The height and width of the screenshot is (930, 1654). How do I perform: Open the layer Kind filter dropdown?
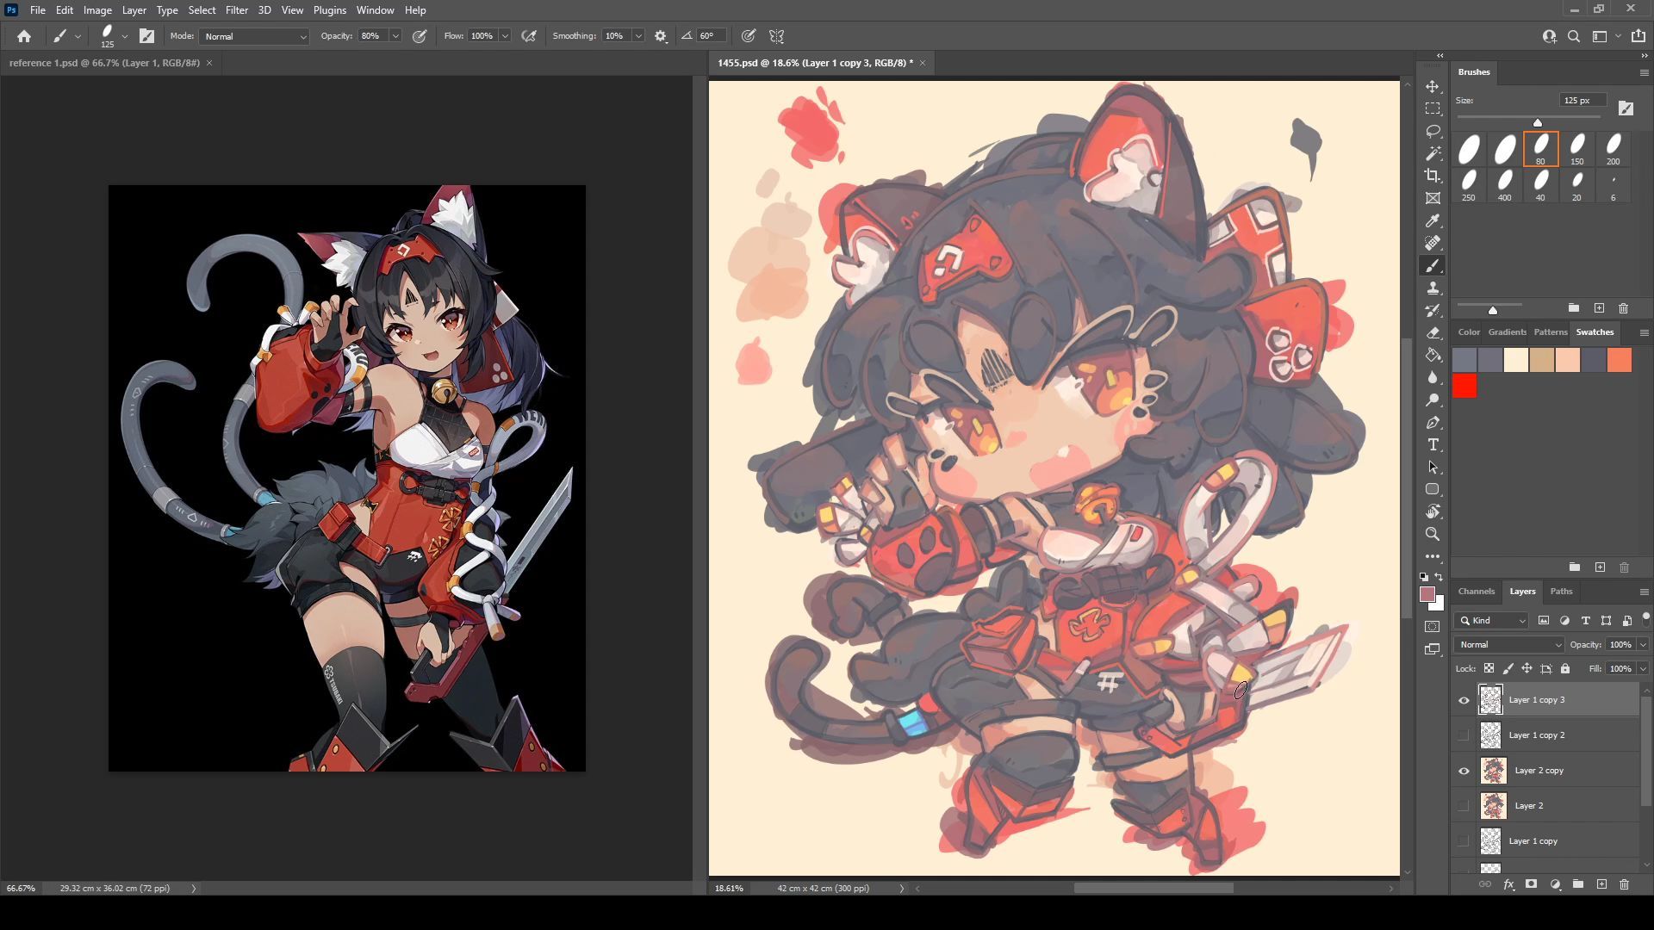(1492, 620)
